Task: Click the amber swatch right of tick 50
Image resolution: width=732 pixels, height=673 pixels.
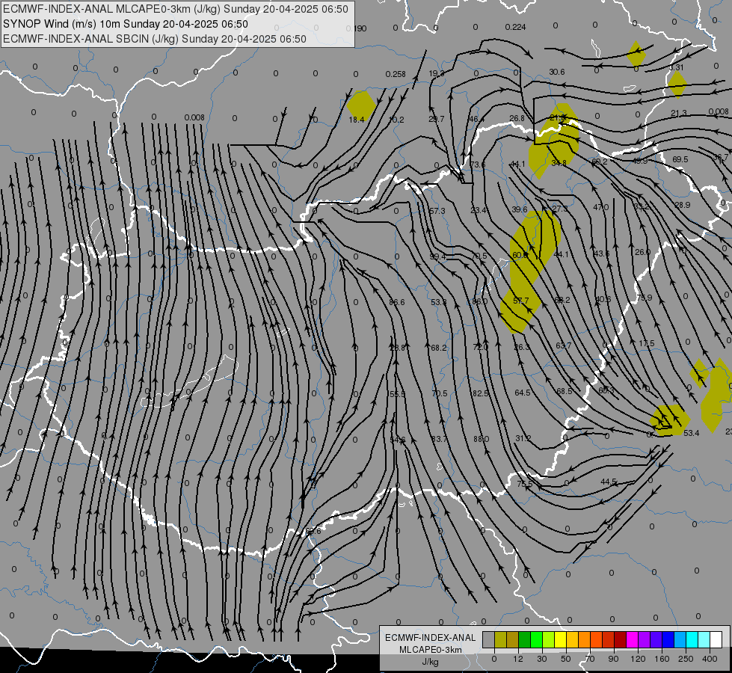Action: pyautogui.click(x=572, y=639)
